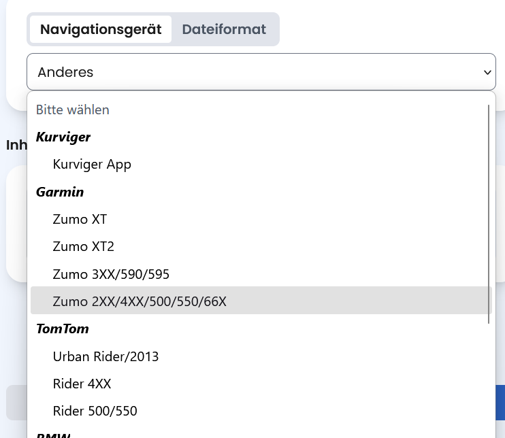Select the Rider 4XX entry
Image resolution: width=505 pixels, height=438 pixels.
[x=82, y=384]
